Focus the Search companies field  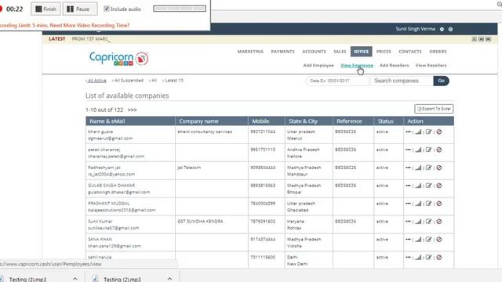402,81
